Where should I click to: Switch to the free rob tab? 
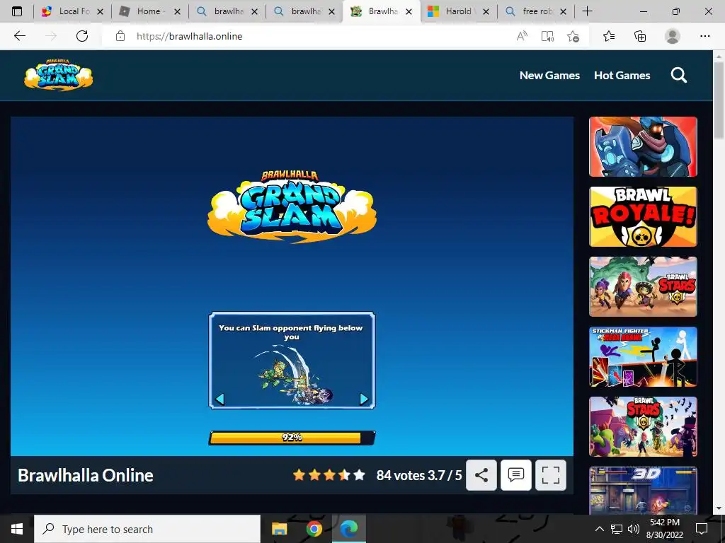tap(535, 11)
